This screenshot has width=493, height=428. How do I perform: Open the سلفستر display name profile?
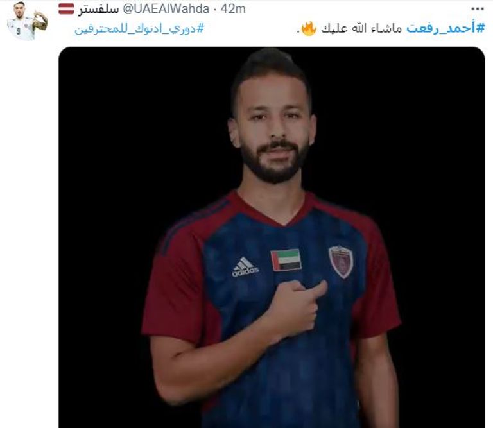(x=98, y=10)
